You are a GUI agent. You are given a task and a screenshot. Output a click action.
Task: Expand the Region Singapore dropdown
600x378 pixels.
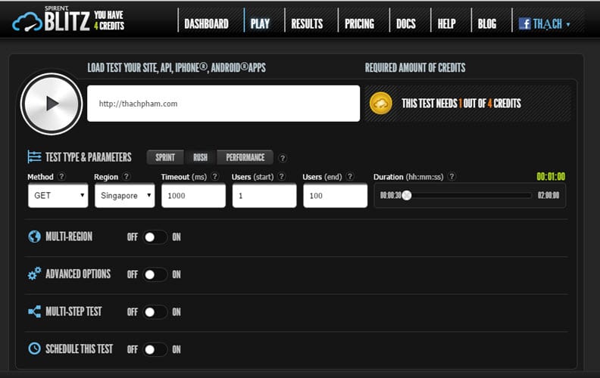coord(124,196)
